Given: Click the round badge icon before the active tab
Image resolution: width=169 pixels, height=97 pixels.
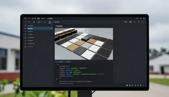Looking at the screenshot, I should pyautogui.click(x=45, y=22).
